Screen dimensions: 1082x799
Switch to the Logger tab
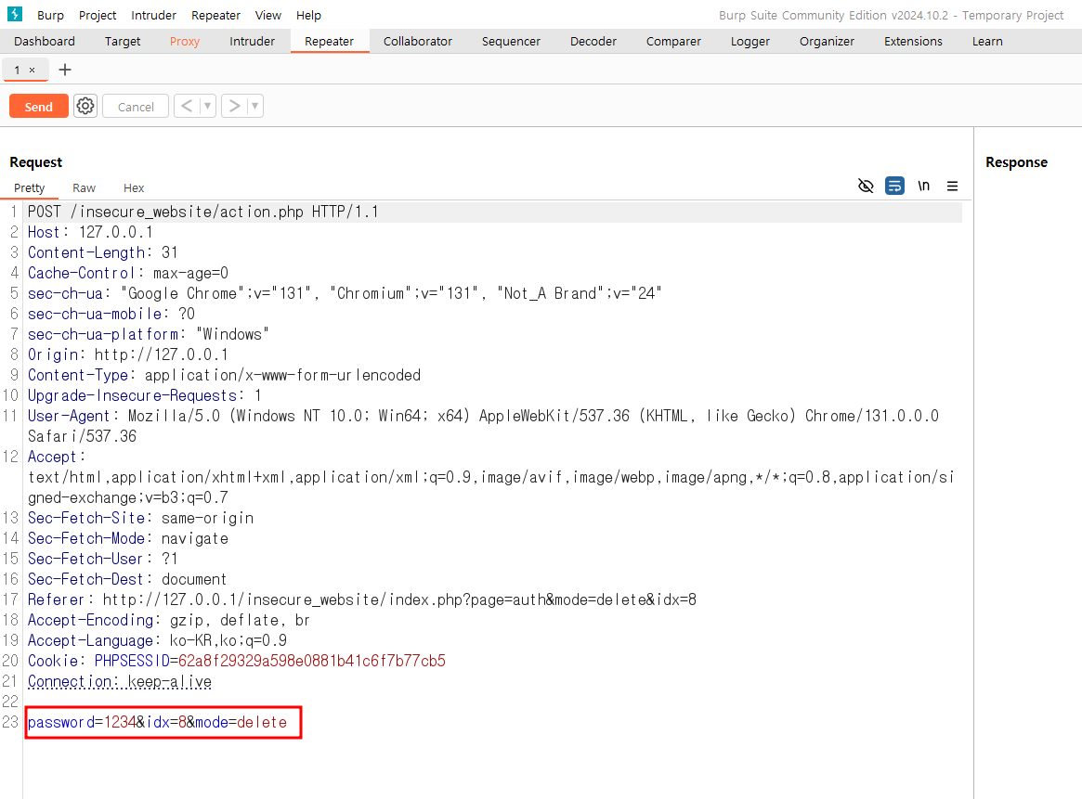(x=750, y=42)
